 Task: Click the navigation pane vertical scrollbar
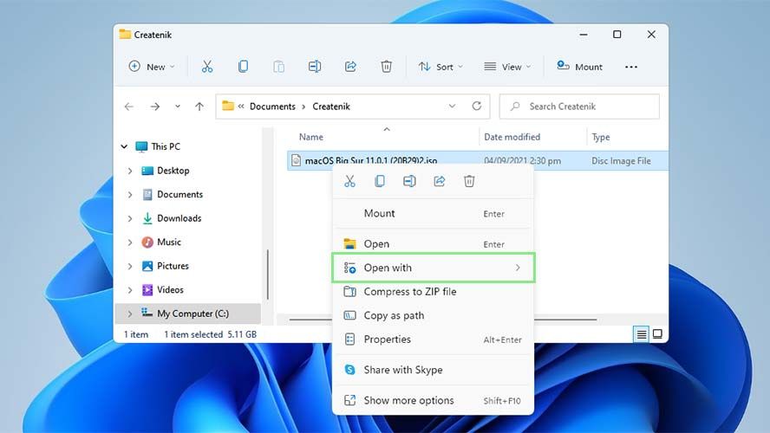(268, 275)
